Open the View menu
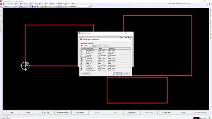The width and height of the screenshot is (212, 119). 12,4
